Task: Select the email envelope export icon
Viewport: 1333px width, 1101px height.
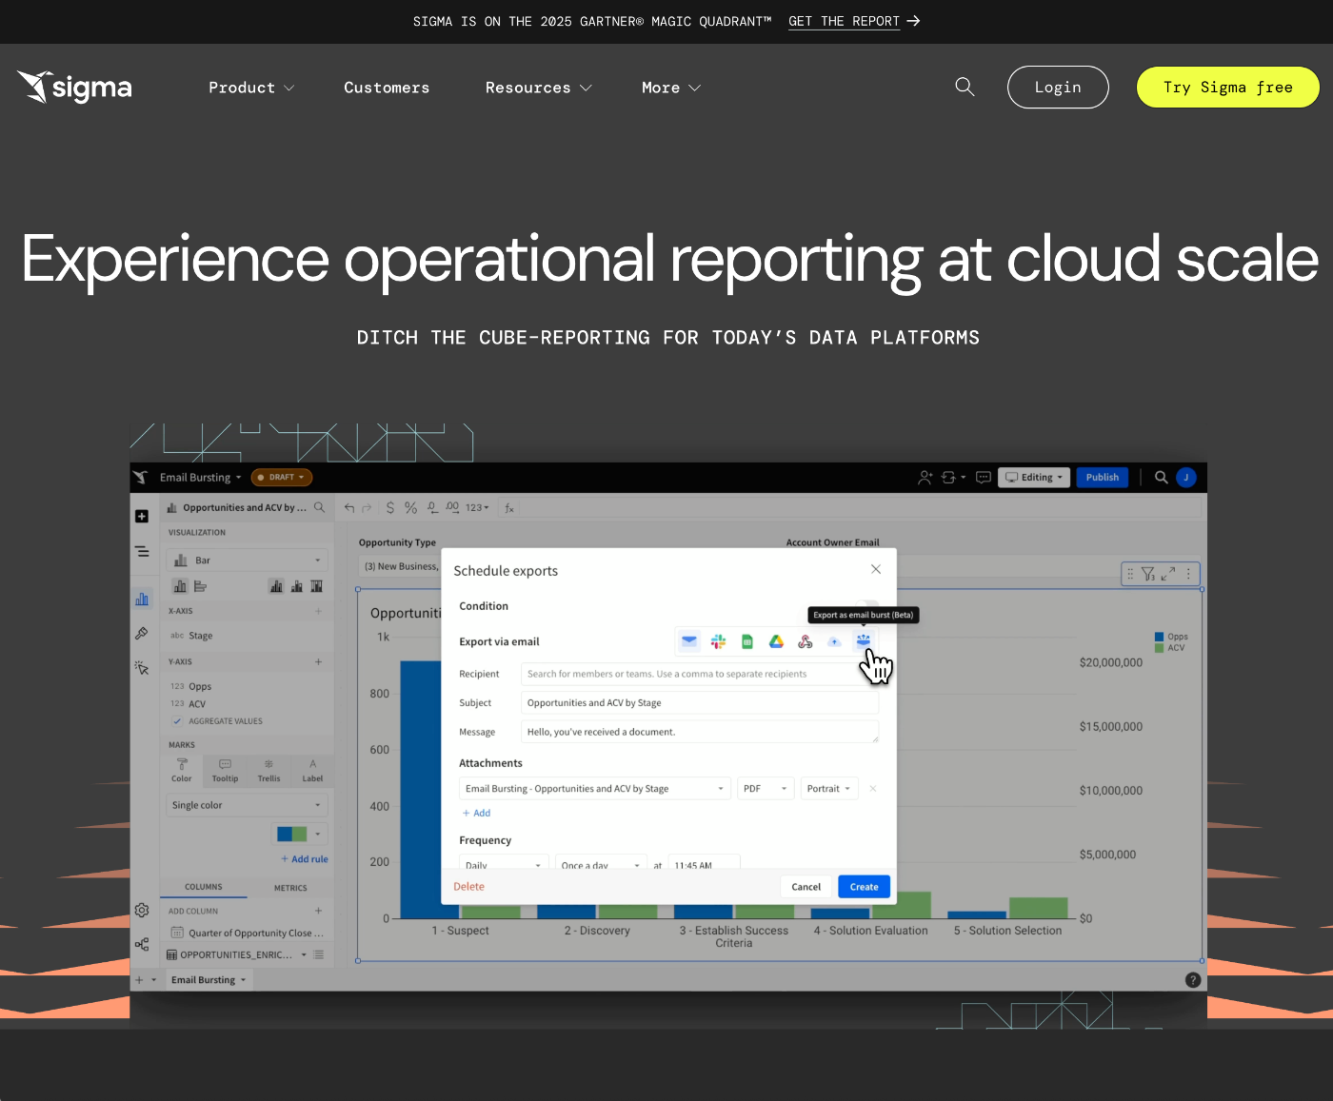Action: 689,641
